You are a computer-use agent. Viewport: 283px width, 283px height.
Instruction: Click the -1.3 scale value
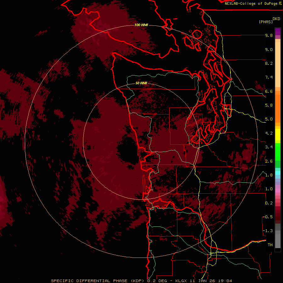[268, 231]
